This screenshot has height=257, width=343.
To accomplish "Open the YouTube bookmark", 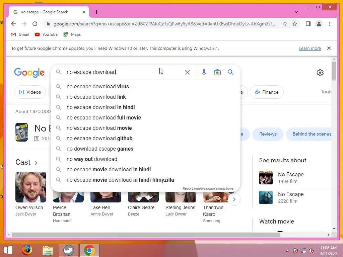I will coord(46,34).
